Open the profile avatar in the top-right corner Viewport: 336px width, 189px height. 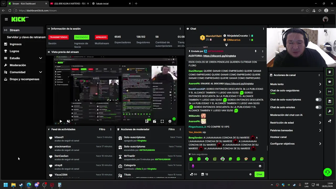[325, 19]
